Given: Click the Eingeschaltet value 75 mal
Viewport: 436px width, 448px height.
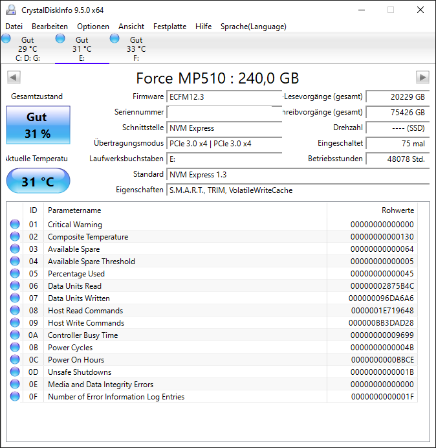Looking at the screenshot, I should (x=397, y=144).
